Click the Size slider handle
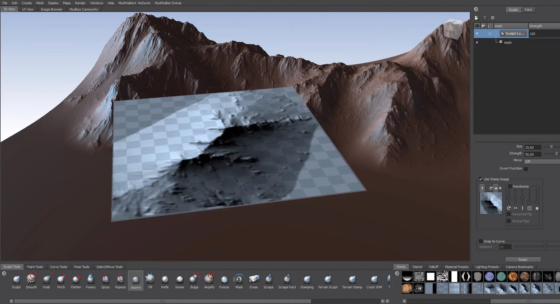 click(x=552, y=147)
